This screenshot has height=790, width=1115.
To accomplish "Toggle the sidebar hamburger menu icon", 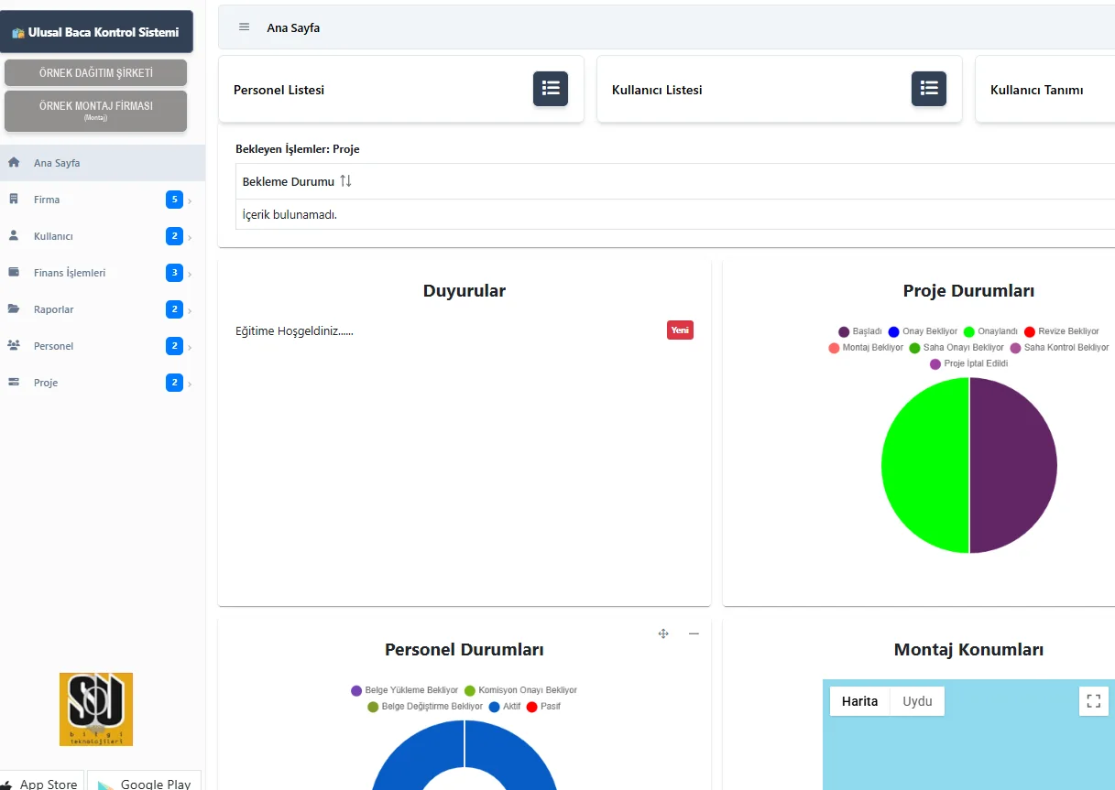I will [x=244, y=27].
